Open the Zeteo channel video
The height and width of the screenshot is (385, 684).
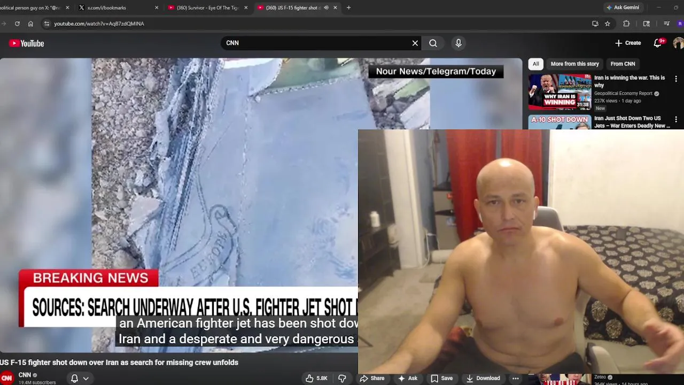(559, 379)
